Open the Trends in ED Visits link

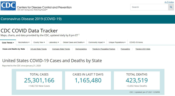(143, 49)
